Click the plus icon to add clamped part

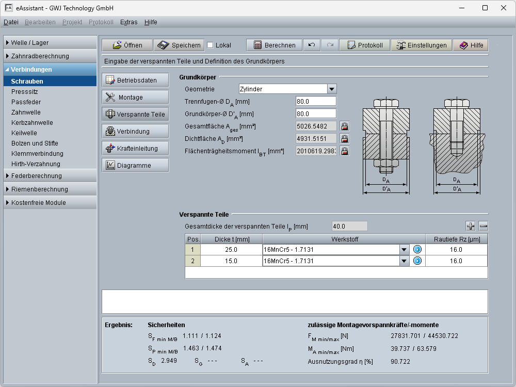[x=471, y=226]
